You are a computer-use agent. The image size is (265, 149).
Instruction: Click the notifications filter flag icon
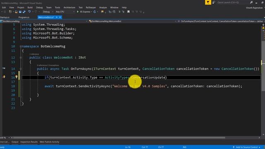coord(208,2)
